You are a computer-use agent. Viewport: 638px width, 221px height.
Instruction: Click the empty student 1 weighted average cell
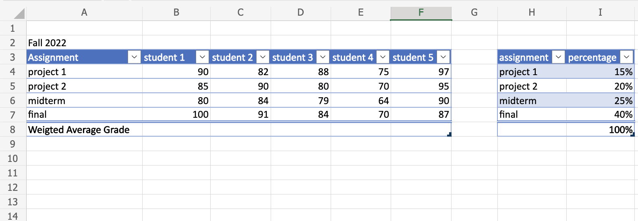coord(176,129)
